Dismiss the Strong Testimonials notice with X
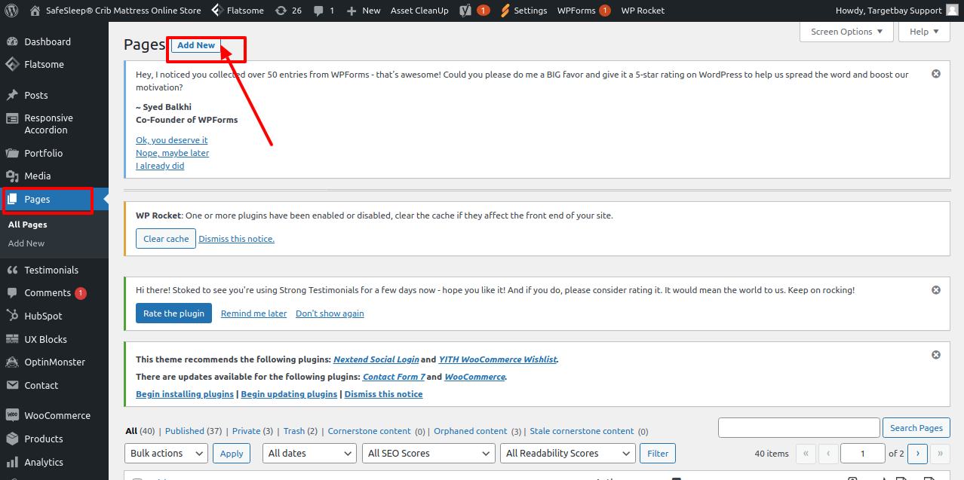This screenshot has width=964, height=480. pos(936,289)
